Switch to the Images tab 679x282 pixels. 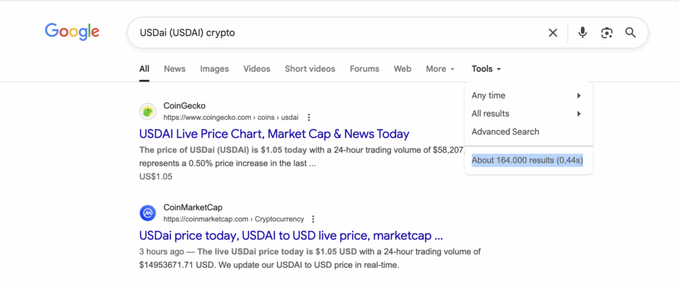tap(214, 69)
